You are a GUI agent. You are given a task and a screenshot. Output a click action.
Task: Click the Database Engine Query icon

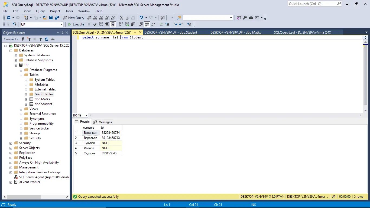click(x=89, y=18)
